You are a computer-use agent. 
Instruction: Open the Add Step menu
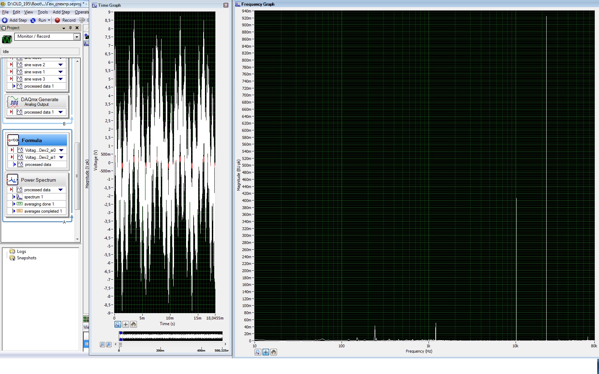pos(61,12)
